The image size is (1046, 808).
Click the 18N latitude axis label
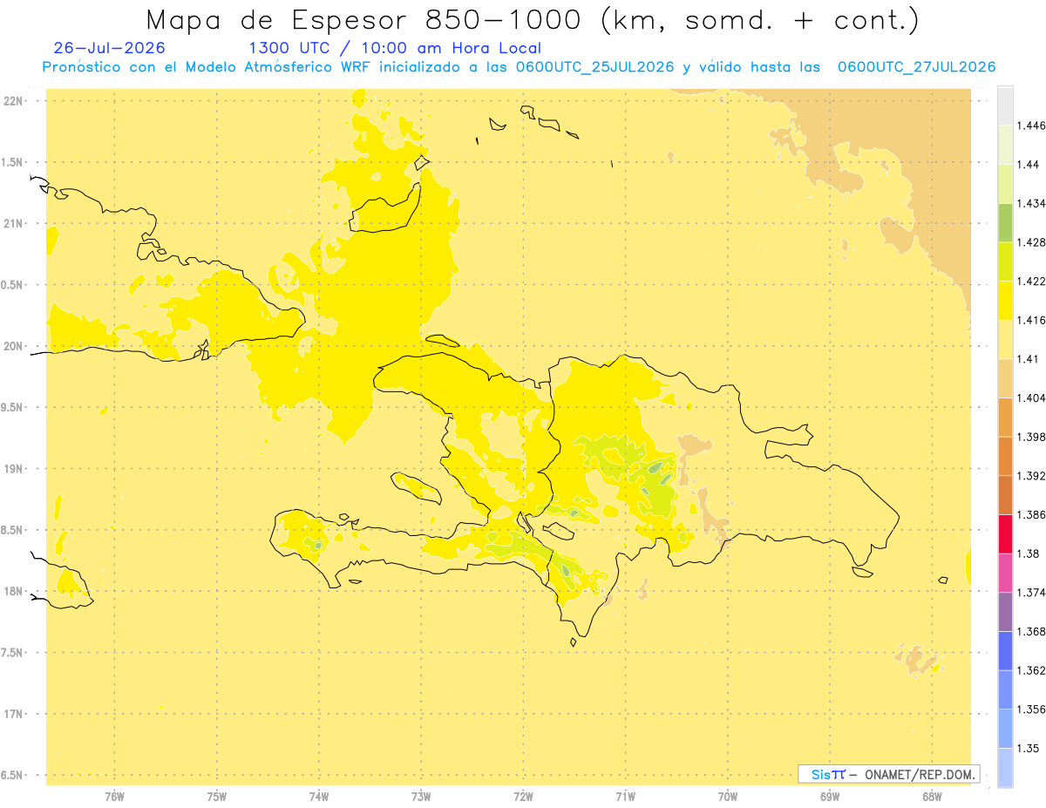pos(12,591)
